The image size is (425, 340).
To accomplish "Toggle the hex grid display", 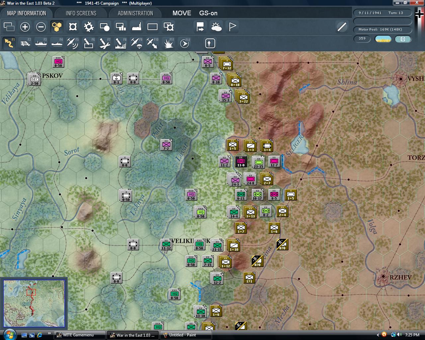I will tap(57, 27).
